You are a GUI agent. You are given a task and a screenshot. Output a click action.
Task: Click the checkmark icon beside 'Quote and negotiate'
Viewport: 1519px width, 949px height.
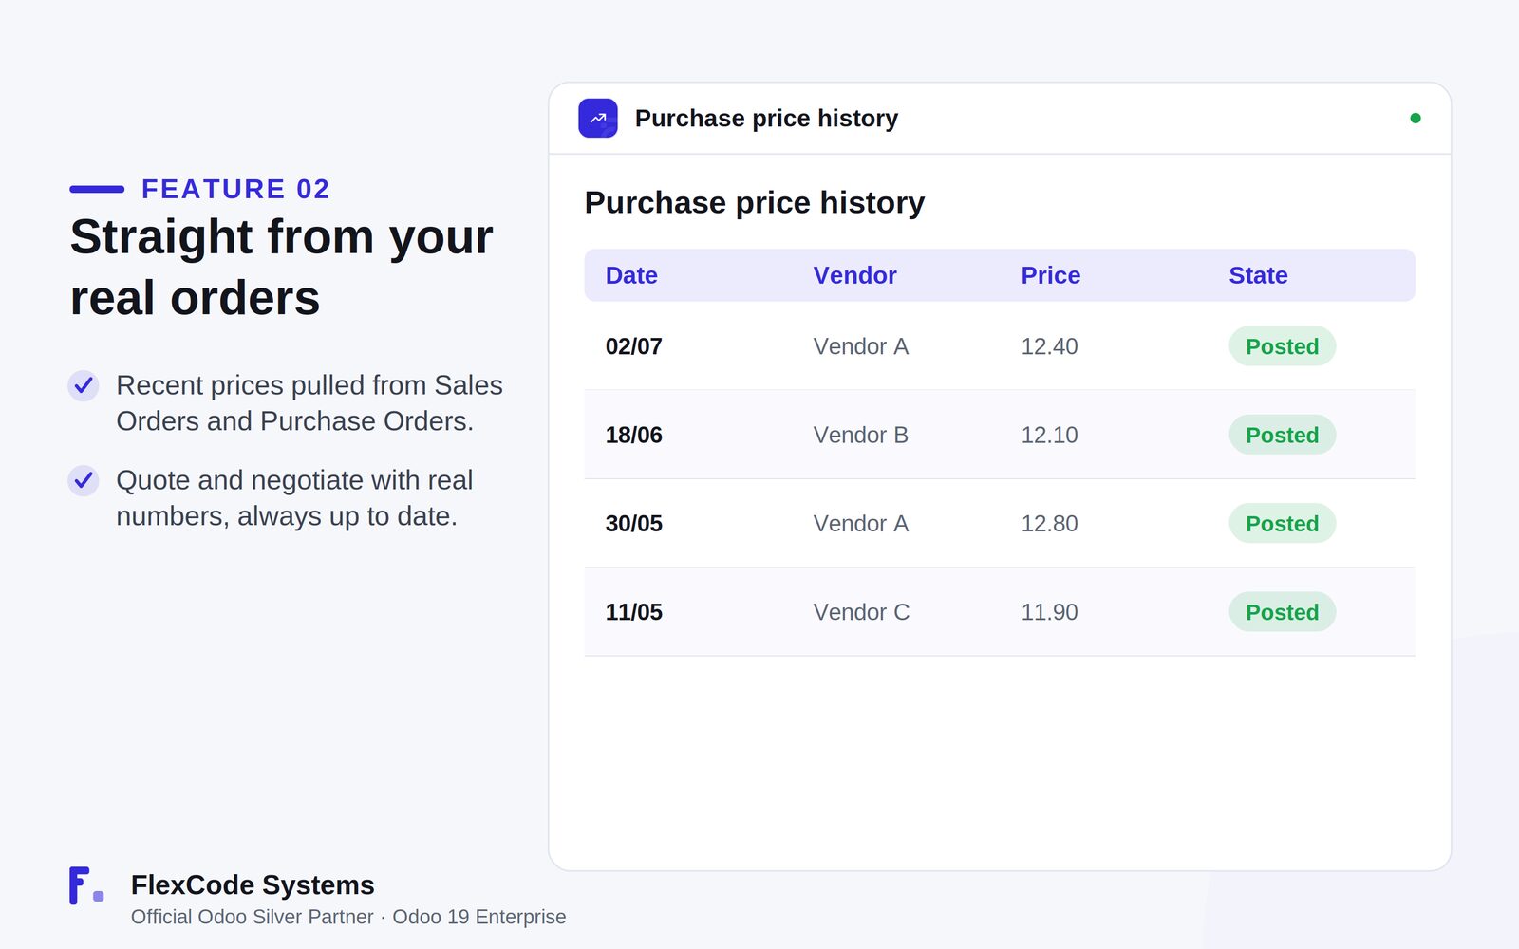pos(84,480)
